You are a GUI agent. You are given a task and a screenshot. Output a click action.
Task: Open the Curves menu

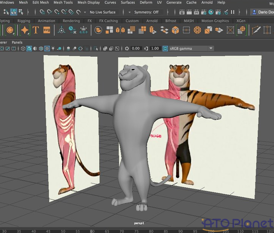click(x=110, y=2)
